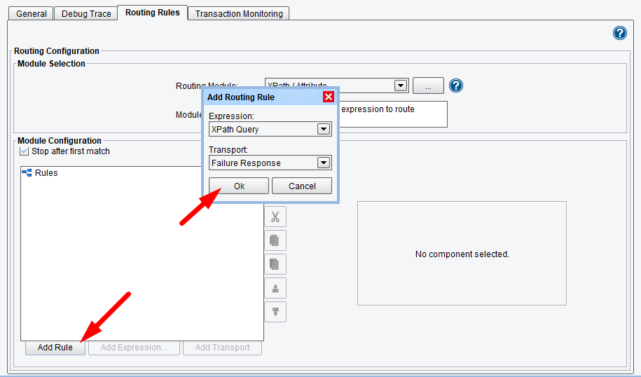The height and width of the screenshot is (377, 641).
Task: Click the copy rule icon button
Action: tap(275, 240)
